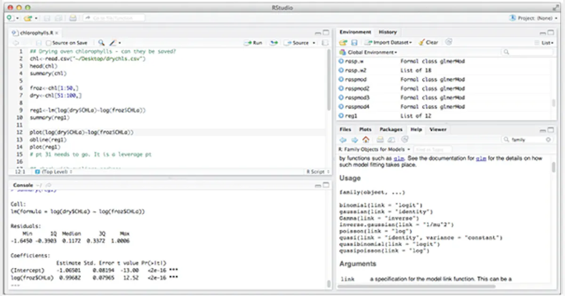Maximize the Environment pane
The height and width of the screenshot is (296, 565).
pyautogui.click(x=550, y=32)
